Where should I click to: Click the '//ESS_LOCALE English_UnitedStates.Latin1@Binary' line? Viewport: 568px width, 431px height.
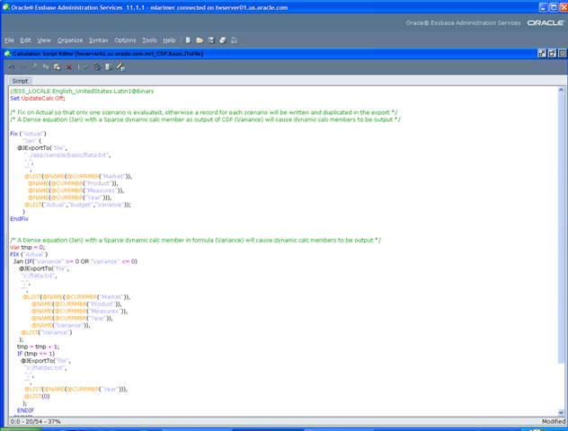tap(82, 92)
